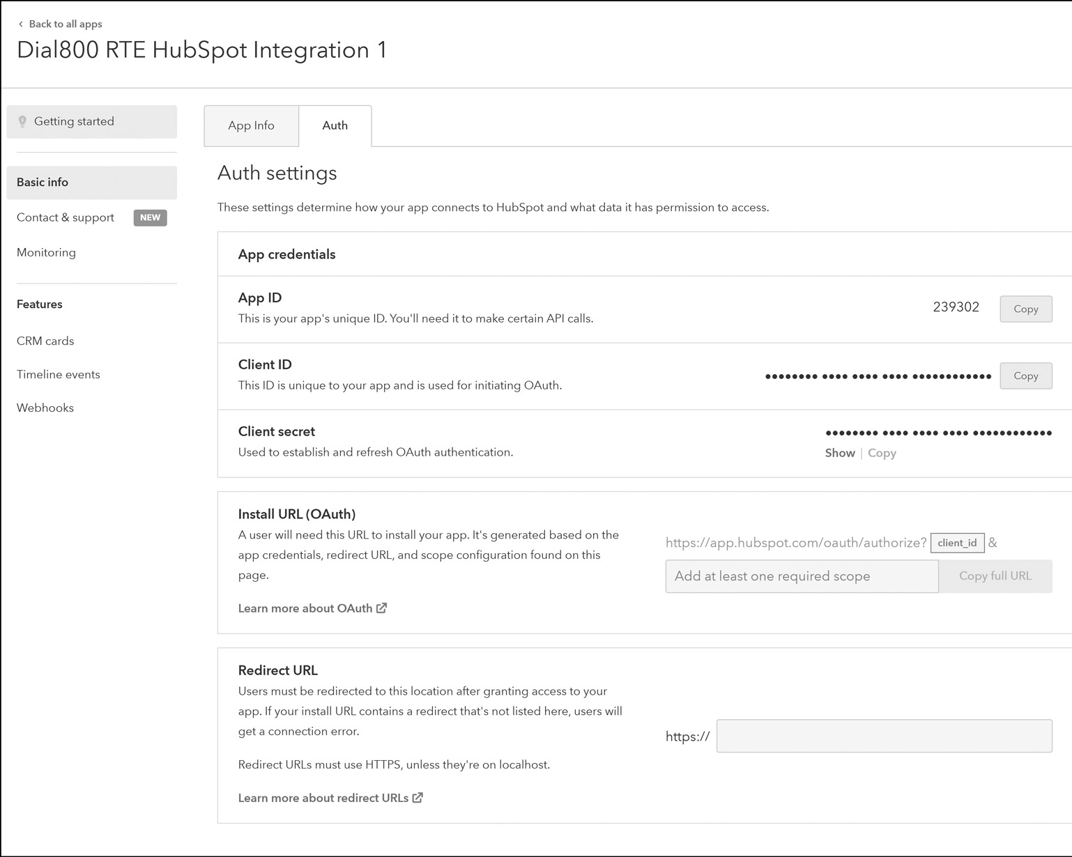Click the required scope input field
Image resolution: width=1072 pixels, height=857 pixels.
(800, 576)
